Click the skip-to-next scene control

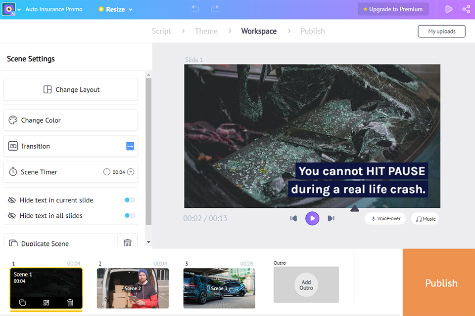point(331,218)
